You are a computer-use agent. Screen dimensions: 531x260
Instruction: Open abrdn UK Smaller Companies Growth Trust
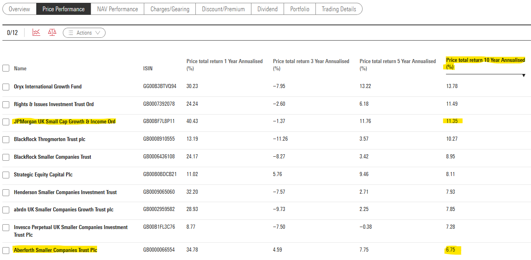coord(64,210)
